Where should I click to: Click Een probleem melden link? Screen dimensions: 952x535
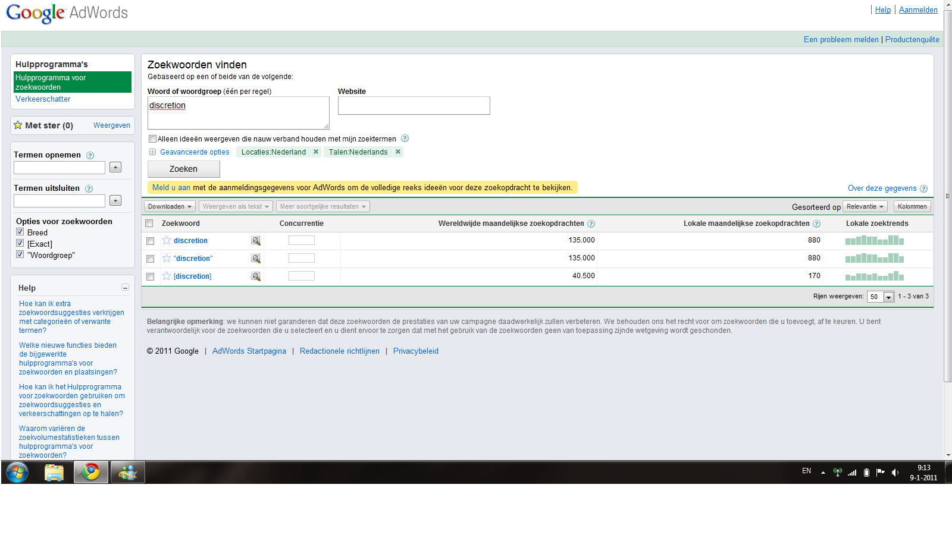point(841,40)
